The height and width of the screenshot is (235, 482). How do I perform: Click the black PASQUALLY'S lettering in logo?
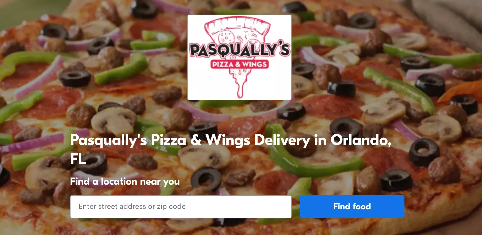[240, 49]
